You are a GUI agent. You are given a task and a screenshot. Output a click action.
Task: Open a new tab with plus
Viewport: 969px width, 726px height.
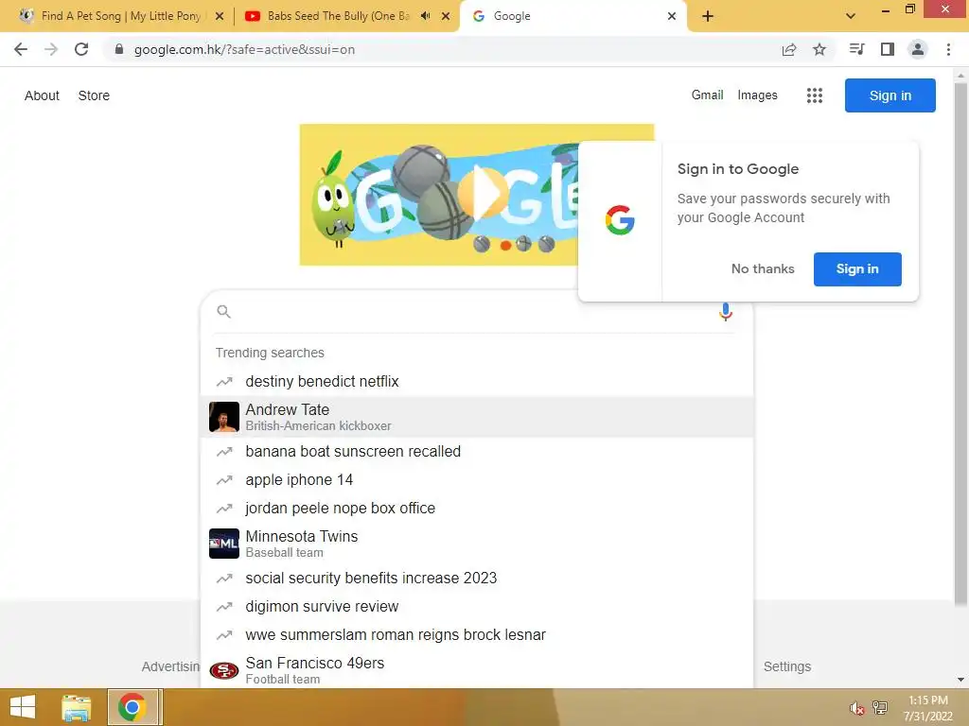click(708, 16)
